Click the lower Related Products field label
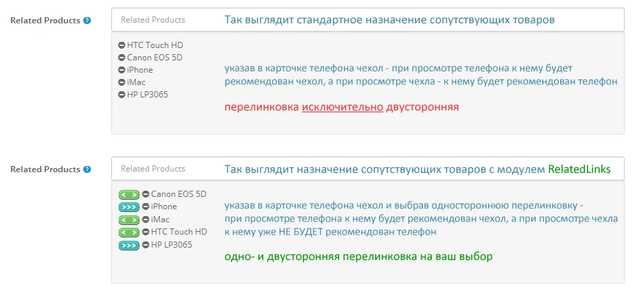 point(45,169)
